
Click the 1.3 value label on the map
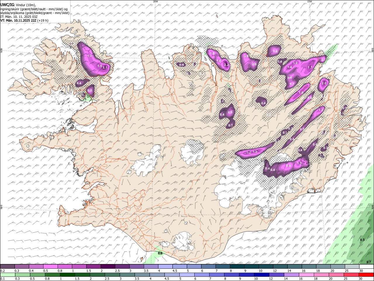click(x=255, y=152)
